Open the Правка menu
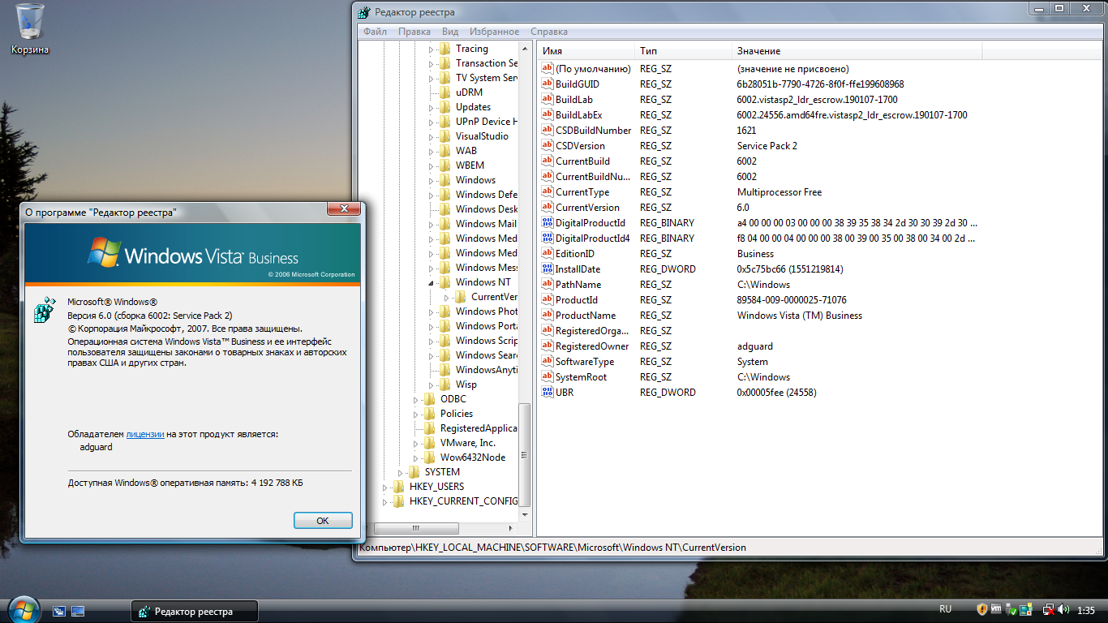1108x623 pixels. [414, 32]
